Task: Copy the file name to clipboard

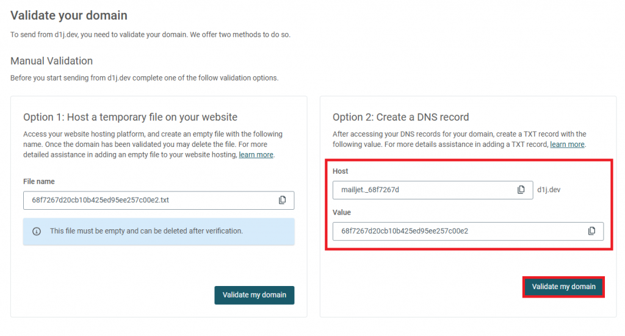Action: [x=282, y=200]
